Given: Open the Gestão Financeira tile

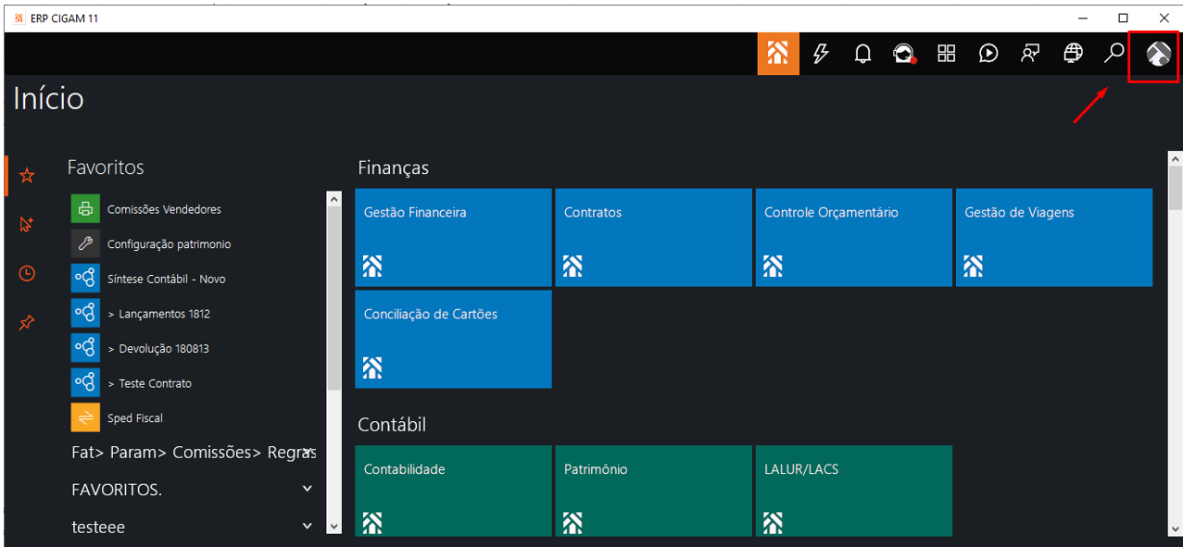Looking at the screenshot, I should tap(453, 237).
